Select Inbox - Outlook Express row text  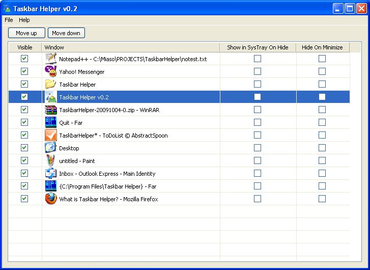coord(107,174)
